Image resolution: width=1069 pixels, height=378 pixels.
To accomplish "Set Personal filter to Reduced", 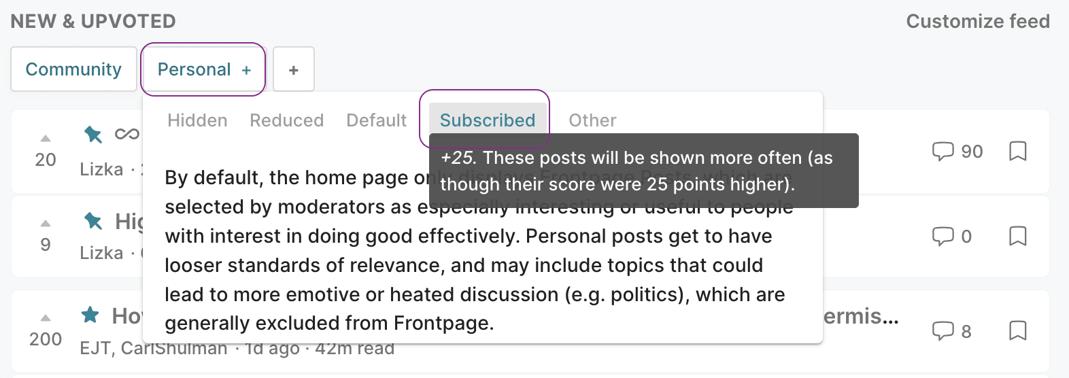I will coord(286,120).
